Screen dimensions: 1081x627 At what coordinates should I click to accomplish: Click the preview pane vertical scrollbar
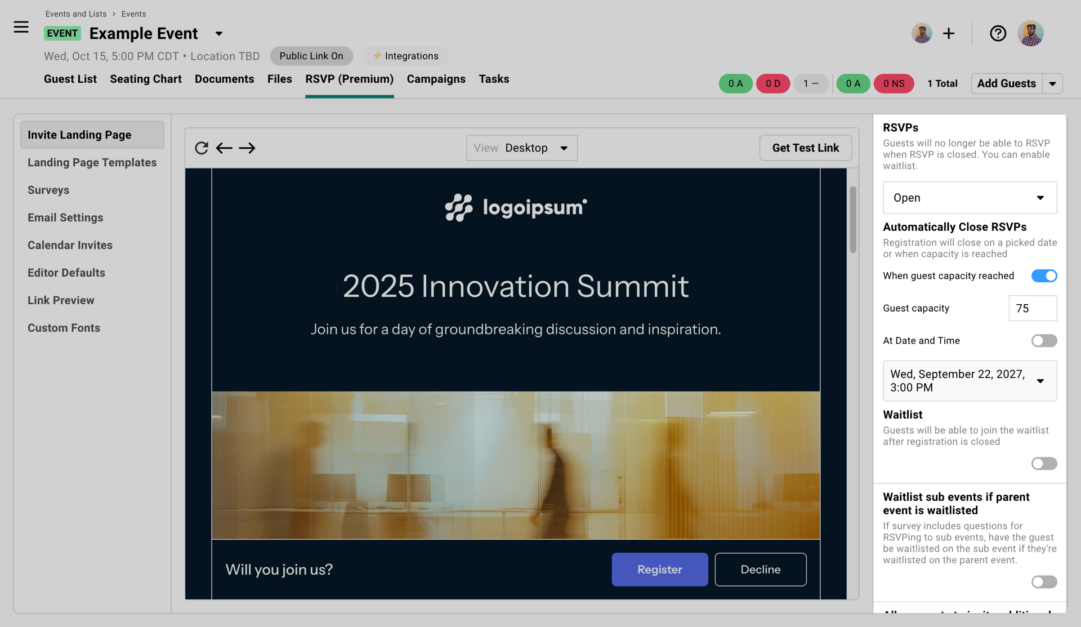(x=853, y=220)
